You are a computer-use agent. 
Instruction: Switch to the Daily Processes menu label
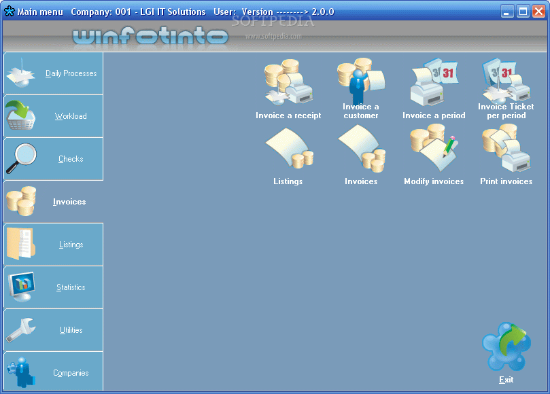71,73
